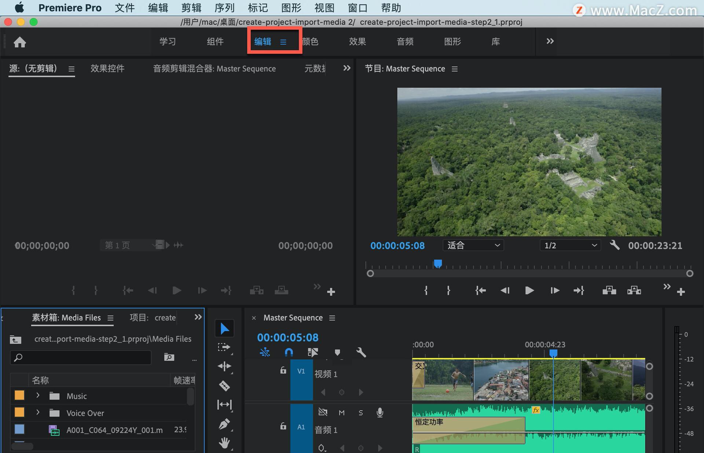Expand the Voice Over folder

[37, 412]
